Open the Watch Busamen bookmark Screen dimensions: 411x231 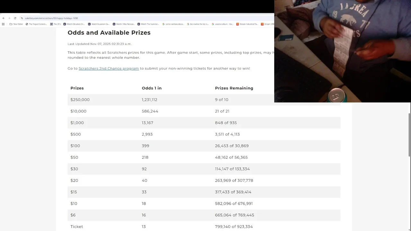(99, 24)
